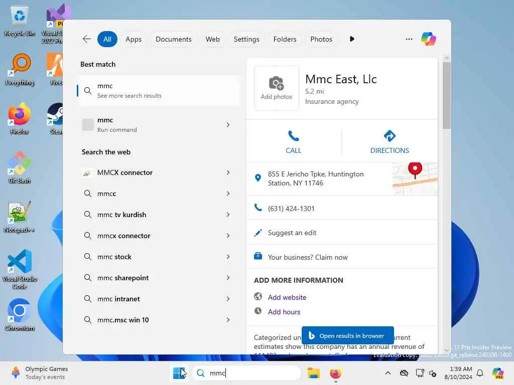Select Everything desktop shortcut
Image resolution: width=514 pixels, height=385 pixels.
click(20, 70)
